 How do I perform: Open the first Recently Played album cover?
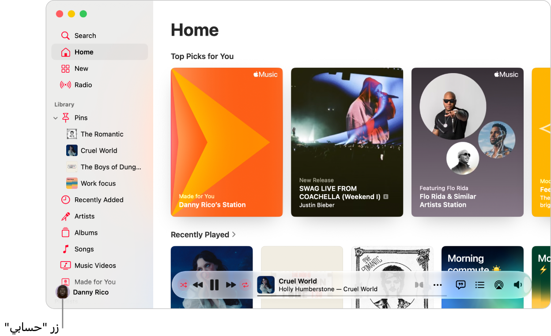tap(212, 277)
